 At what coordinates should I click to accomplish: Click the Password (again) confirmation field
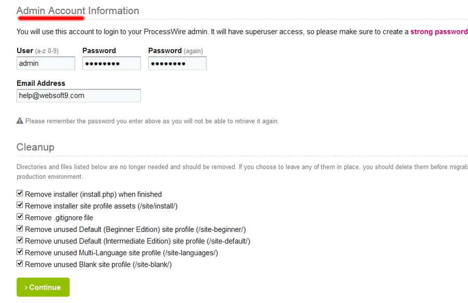pyautogui.click(x=177, y=63)
